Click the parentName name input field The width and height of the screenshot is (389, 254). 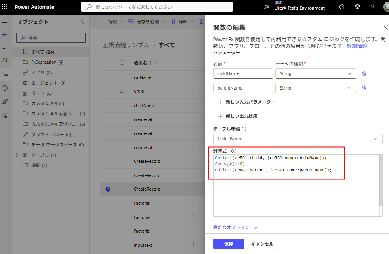[243, 88]
